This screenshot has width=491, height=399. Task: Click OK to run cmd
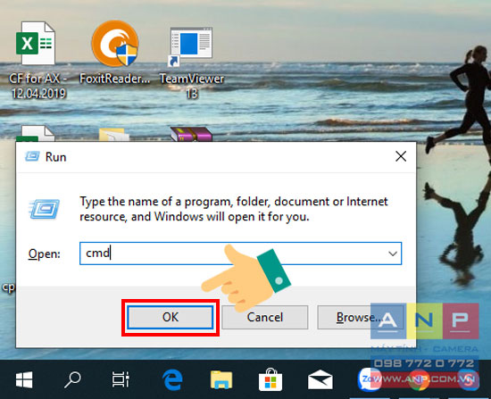pos(171,317)
